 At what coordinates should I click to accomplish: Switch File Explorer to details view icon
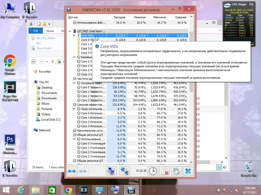(219, 167)
